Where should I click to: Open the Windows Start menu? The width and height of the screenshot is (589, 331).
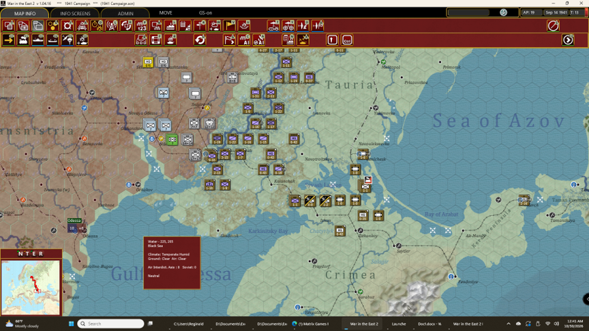click(71, 324)
